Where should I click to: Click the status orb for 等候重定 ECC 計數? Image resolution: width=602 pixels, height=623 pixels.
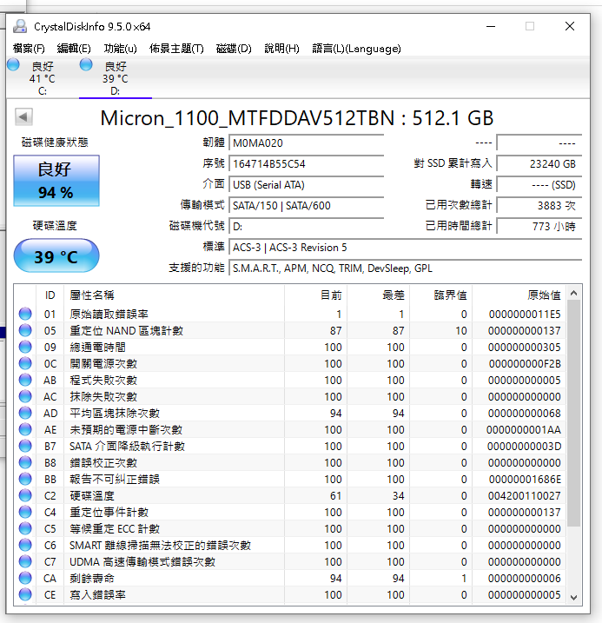(25, 529)
